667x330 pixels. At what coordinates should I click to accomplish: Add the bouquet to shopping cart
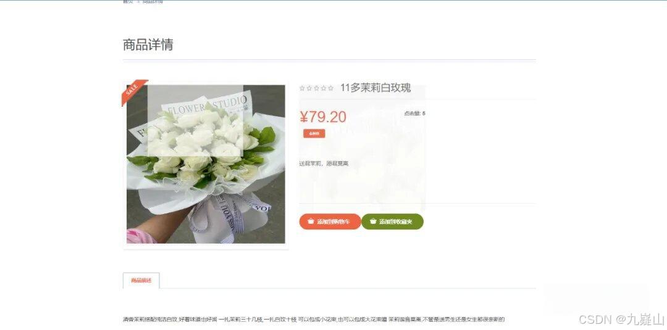pos(330,221)
